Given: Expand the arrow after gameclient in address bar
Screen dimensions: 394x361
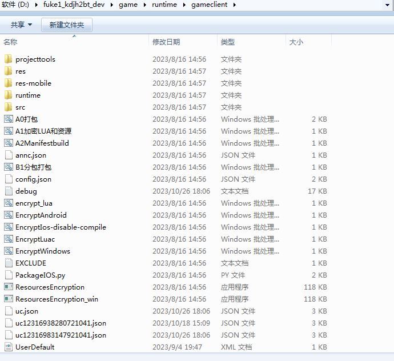Looking at the screenshot, I should (234, 5).
